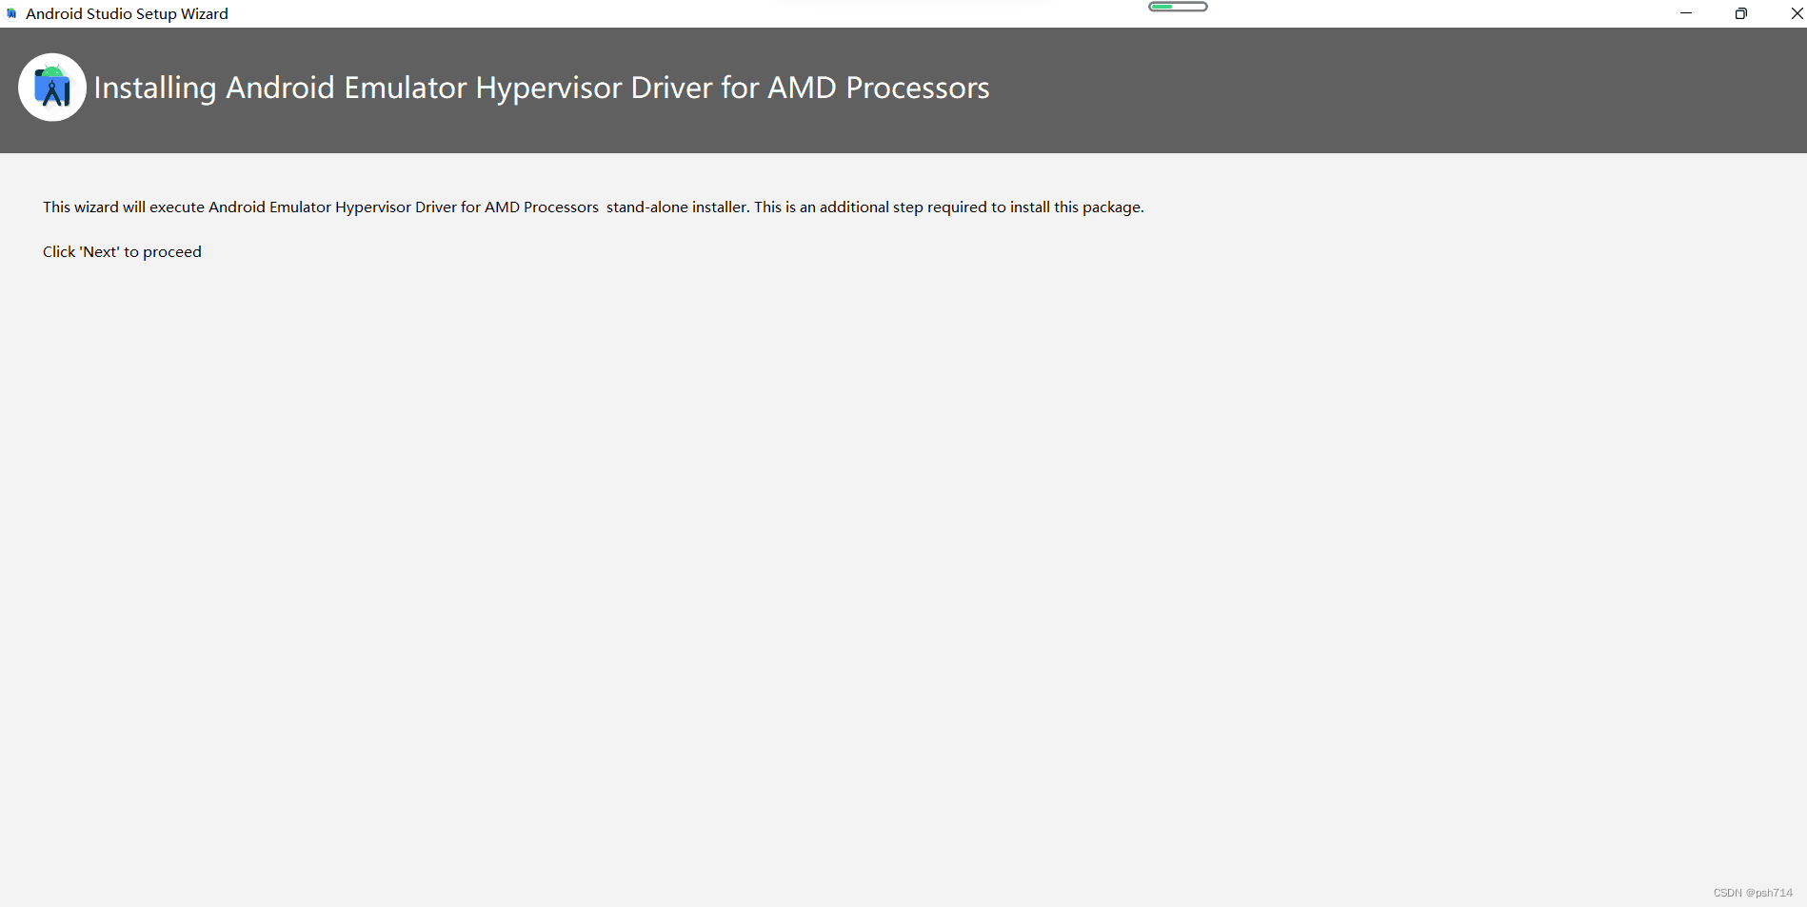
Task: Minimize the Setup Wizard window
Action: tap(1686, 13)
